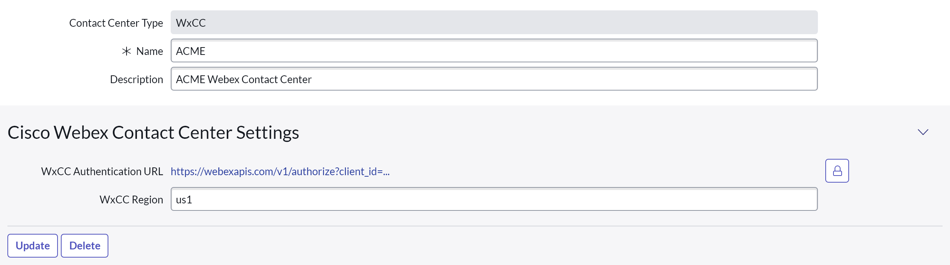
Task: Select the WxCC Region input box
Action: (494, 199)
